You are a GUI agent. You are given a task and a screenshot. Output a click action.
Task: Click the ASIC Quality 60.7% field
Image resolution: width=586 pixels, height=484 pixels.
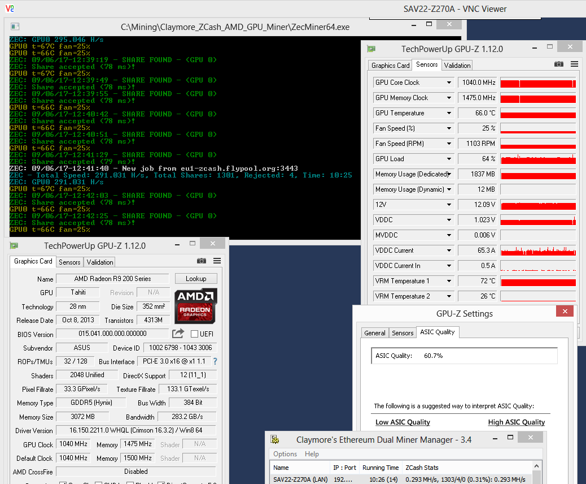(x=464, y=356)
